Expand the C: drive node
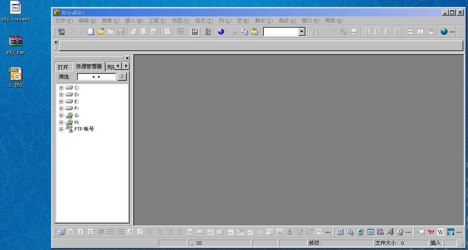The height and width of the screenshot is (250, 468). (61, 88)
